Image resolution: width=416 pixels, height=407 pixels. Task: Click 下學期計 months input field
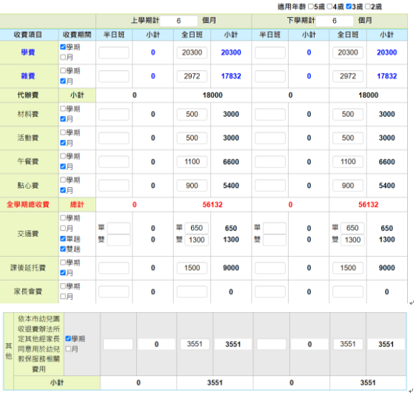click(335, 21)
